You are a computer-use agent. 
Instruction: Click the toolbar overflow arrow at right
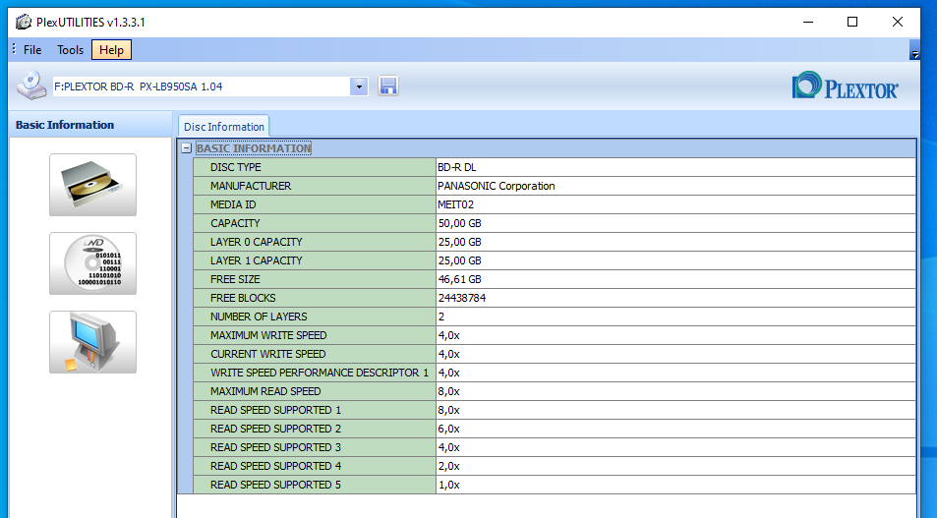click(x=914, y=50)
